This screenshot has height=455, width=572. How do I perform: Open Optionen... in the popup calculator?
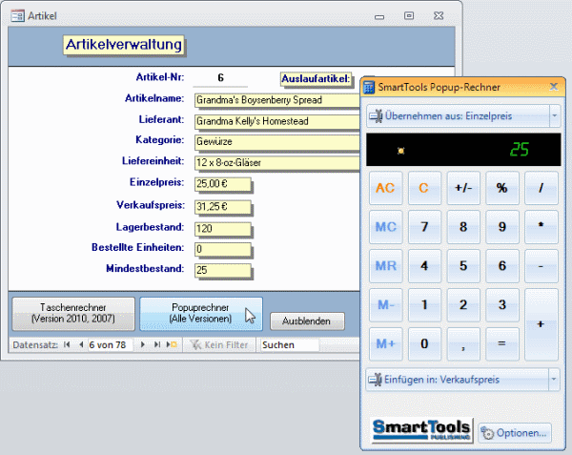515,433
